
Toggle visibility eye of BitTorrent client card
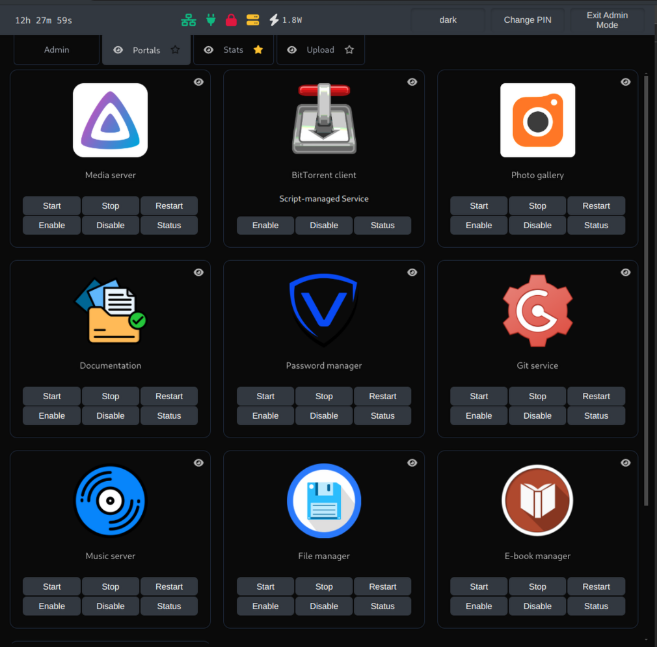[412, 82]
